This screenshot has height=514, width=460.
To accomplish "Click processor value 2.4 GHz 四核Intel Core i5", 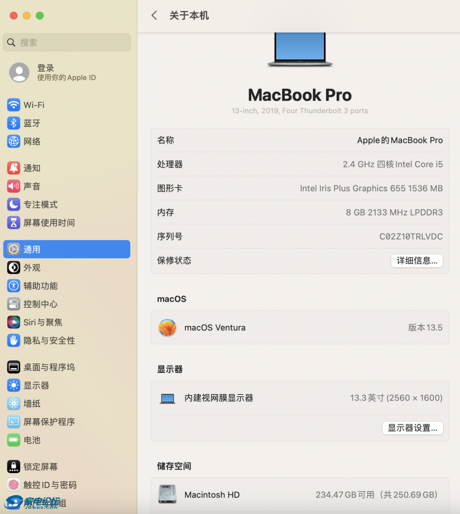I will coord(392,164).
